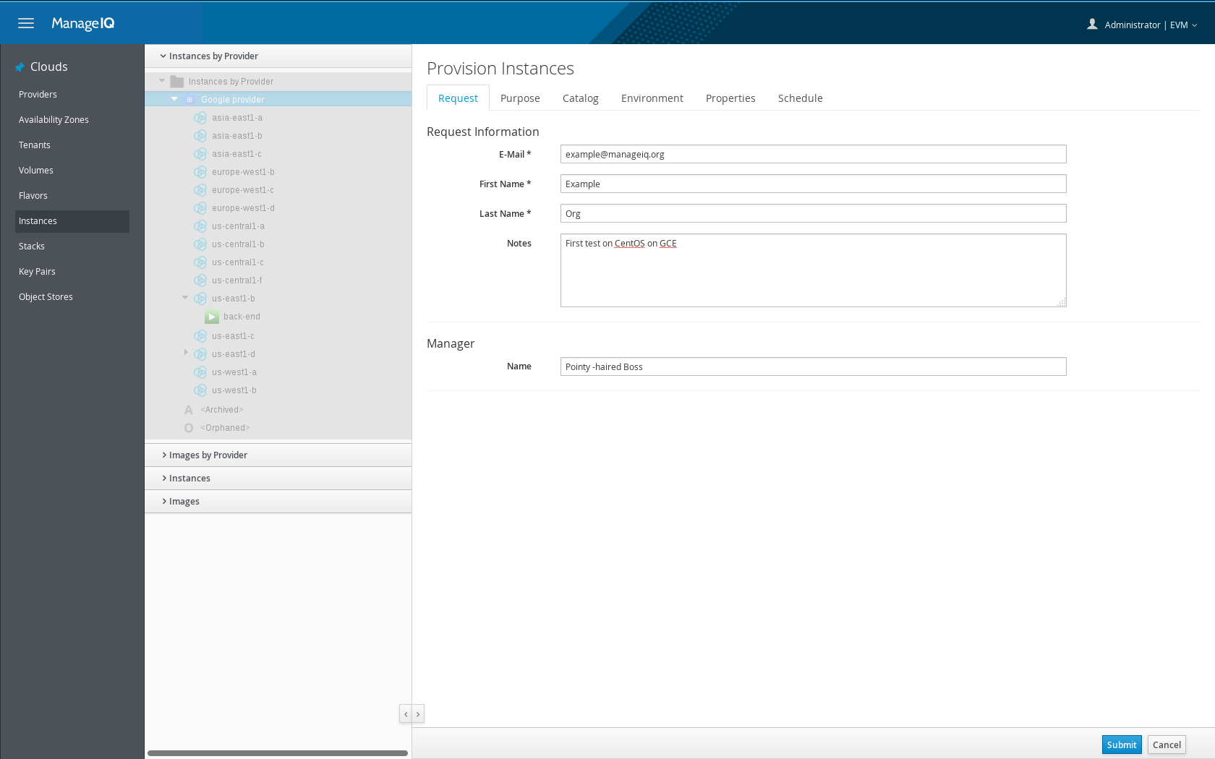Click the left panel collapse arrow

pyautogui.click(x=406, y=714)
